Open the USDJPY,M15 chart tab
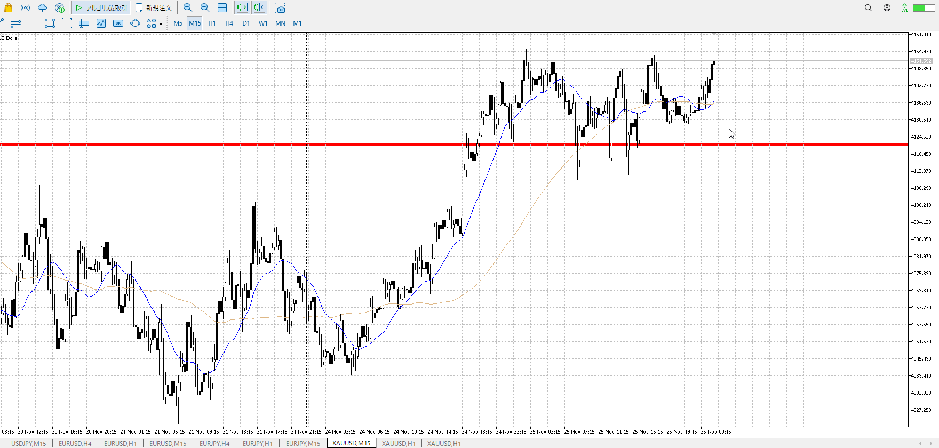The height and width of the screenshot is (448, 939). [28, 443]
